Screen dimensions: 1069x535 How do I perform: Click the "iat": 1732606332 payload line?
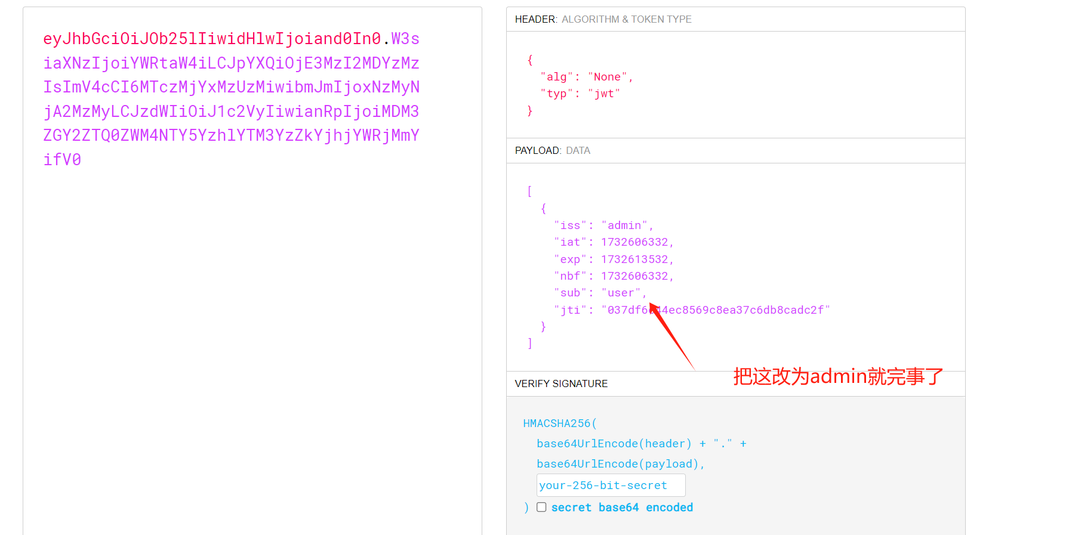[614, 242]
